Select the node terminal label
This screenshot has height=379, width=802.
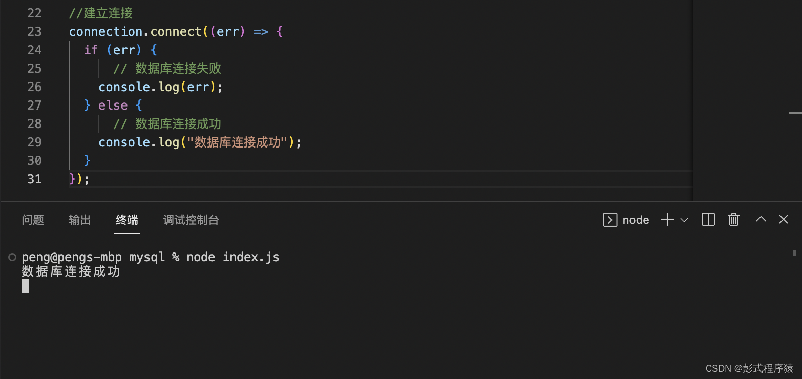coord(636,220)
